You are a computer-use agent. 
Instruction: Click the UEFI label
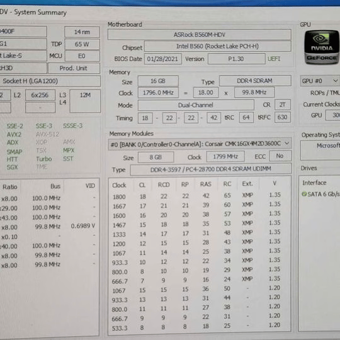coord(274,59)
